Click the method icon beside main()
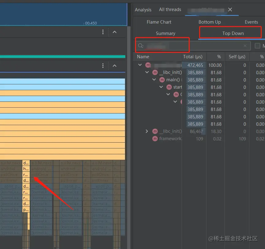 162,80
